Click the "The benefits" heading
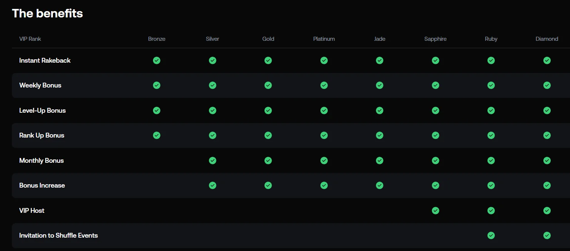 (47, 13)
